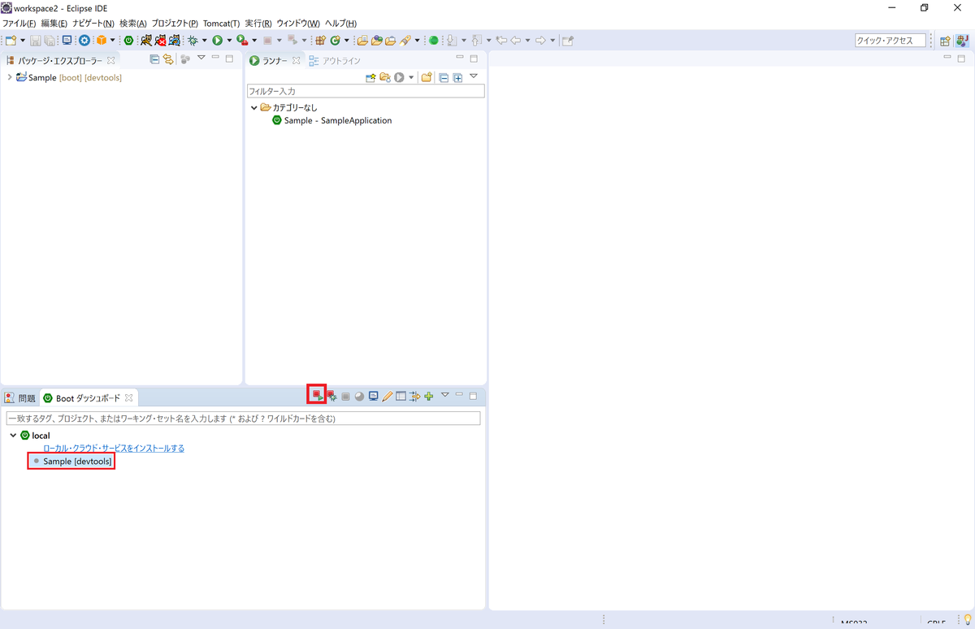Image resolution: width=975 pixels, height=629 pixels.
Task: Toggle Link with Editor in Package Explorer
Action: point(168,59)
